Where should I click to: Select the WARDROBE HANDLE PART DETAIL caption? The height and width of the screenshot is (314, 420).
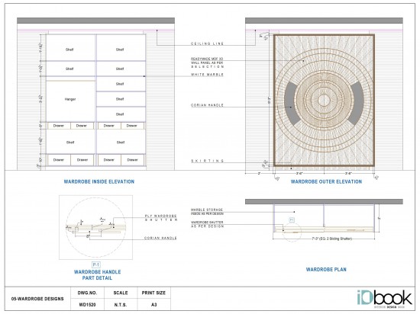pos(97,274)
